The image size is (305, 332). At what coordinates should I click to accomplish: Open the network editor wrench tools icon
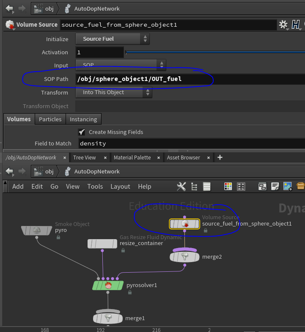[181, 187]
